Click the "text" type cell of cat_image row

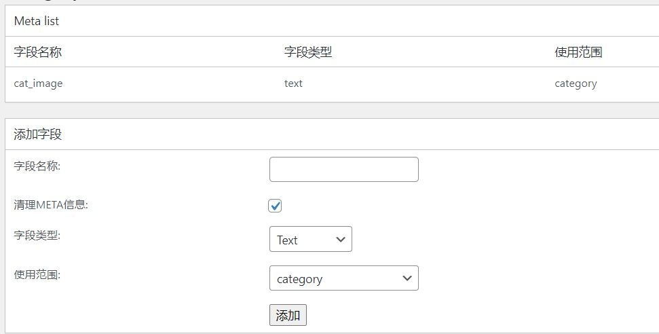pos(293,83)
